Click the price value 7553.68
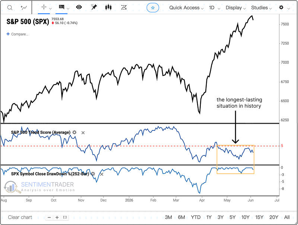Image resolution: width=298 pixels, height=225 pixels. pyautogui.click(x=58, y=19)
